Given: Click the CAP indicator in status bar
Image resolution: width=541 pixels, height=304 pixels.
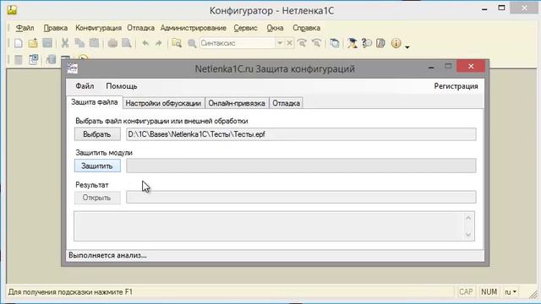Looking at the screenshot, I should tap(466, 292).
